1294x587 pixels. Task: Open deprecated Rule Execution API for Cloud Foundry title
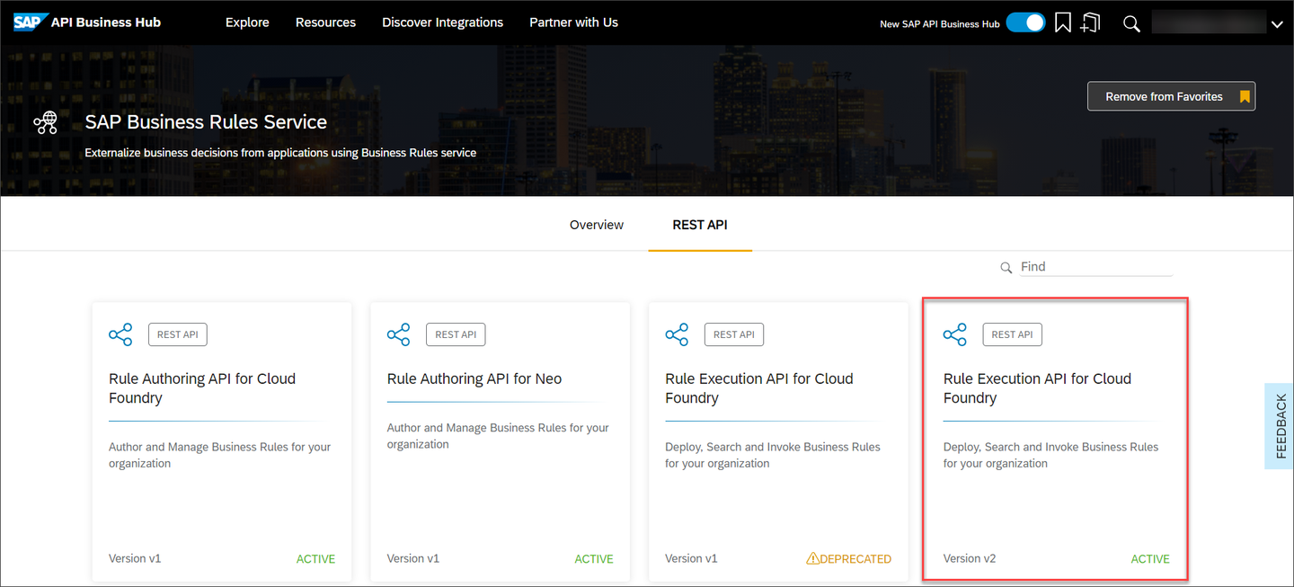click(759, 388)
